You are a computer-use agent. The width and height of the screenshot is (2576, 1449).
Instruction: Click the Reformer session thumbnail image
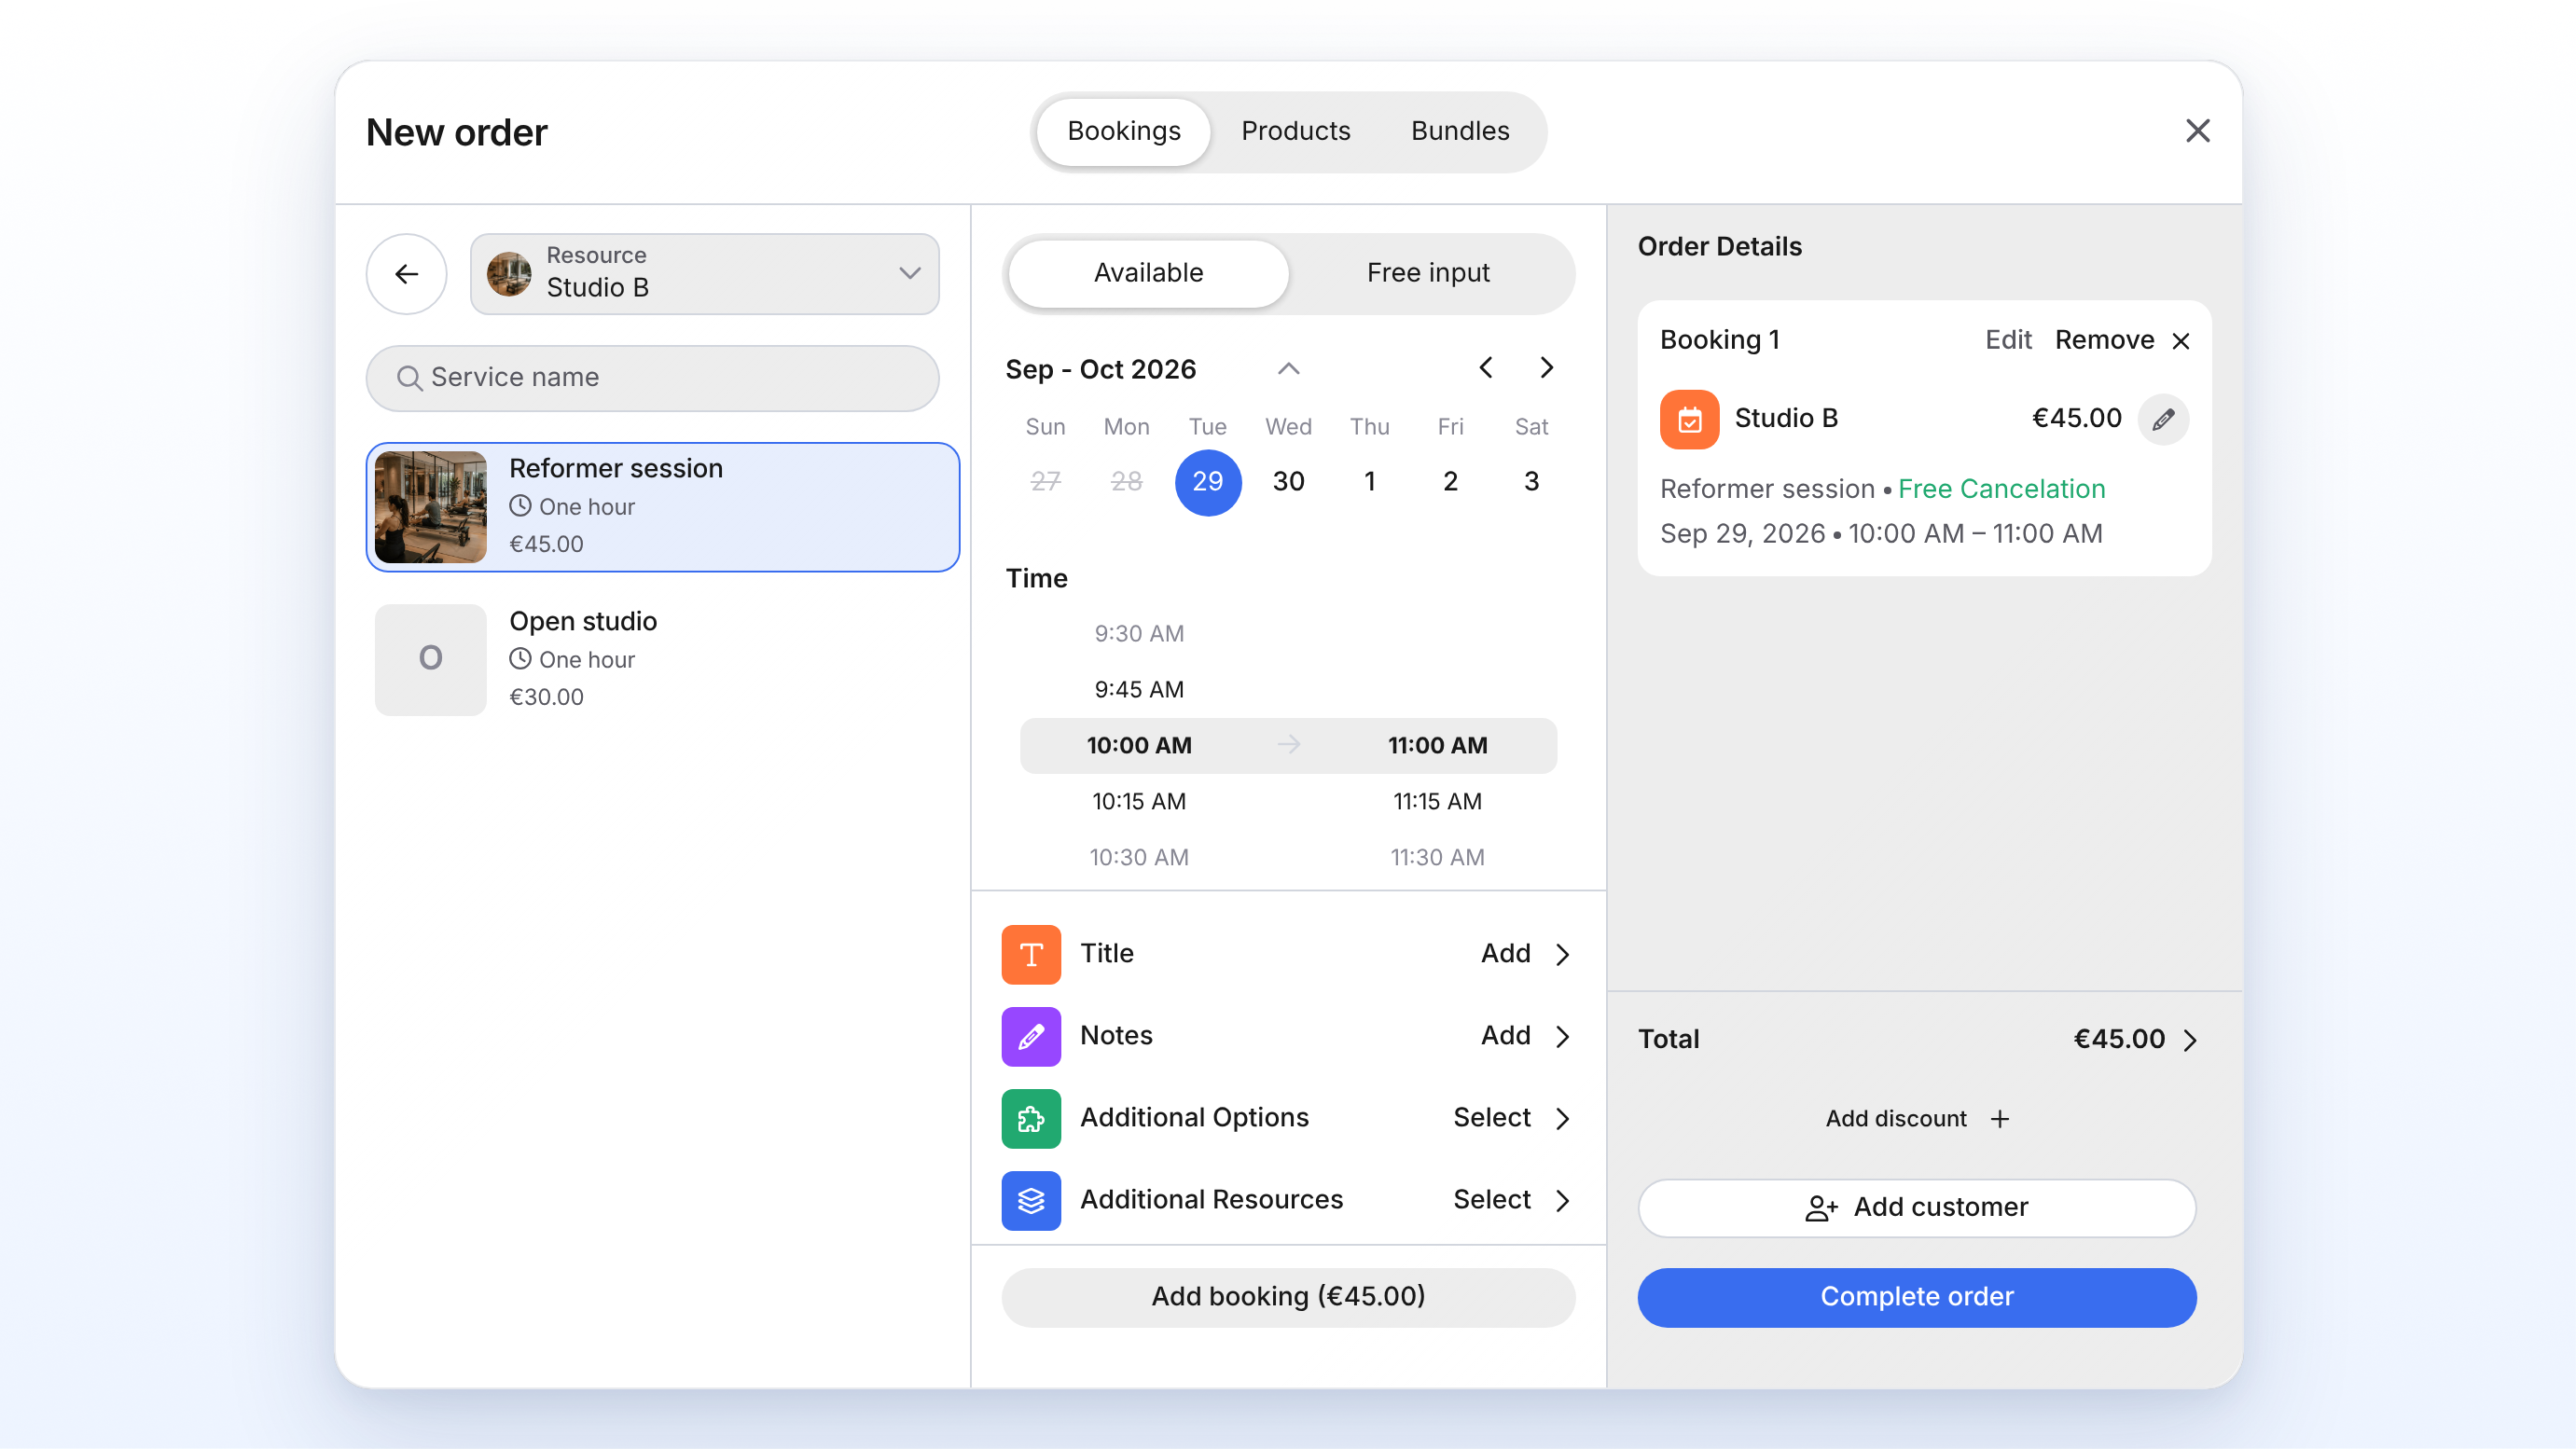pyautogui.click(x=431, y=506)
